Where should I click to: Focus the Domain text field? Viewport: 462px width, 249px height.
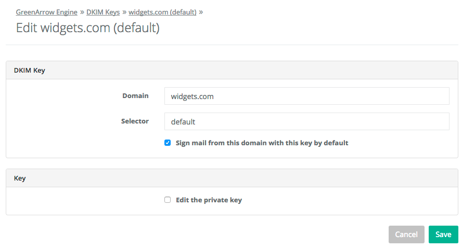pyautogui.click(x=306, y=96)
